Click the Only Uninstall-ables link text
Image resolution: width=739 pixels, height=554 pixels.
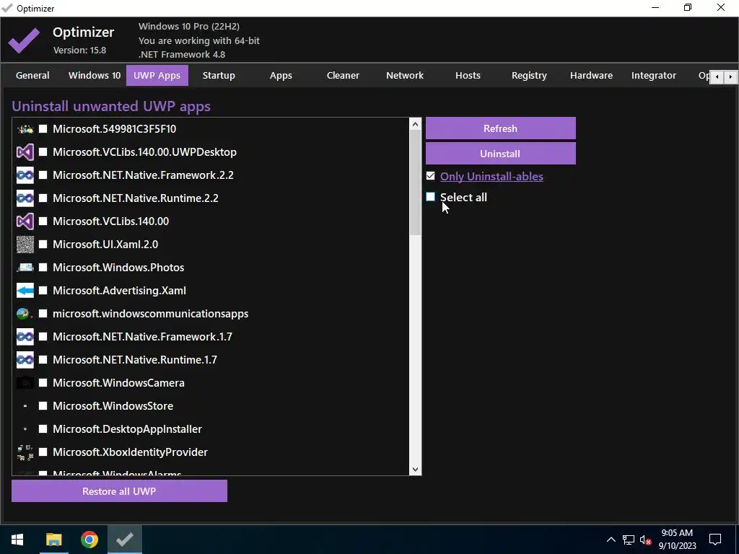(x=491, y=176)
